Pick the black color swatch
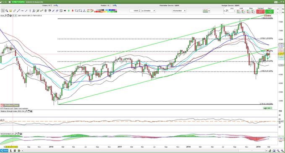 (x=103, y=10)
